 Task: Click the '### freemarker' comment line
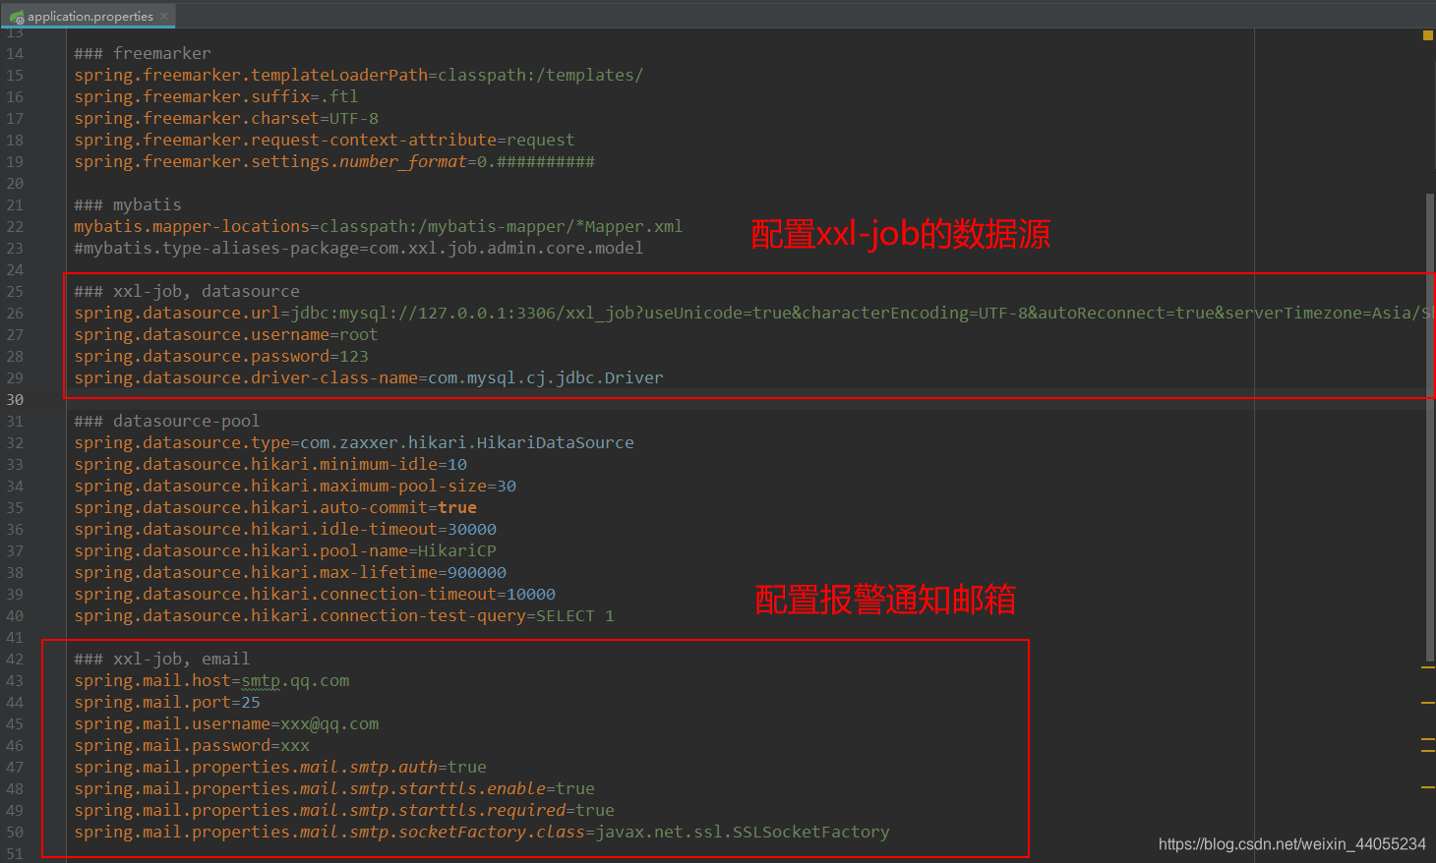click(143, 53)
